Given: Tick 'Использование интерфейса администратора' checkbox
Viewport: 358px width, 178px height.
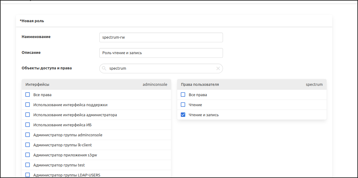Looking at the screenshot, I should tap(27, 115).
